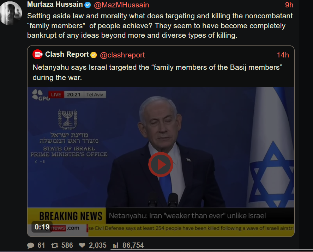Image resolution: width=313 pixels, height=252 pixels.
Task: Play the embedded Netanyahu video
Action: (161, 165)
